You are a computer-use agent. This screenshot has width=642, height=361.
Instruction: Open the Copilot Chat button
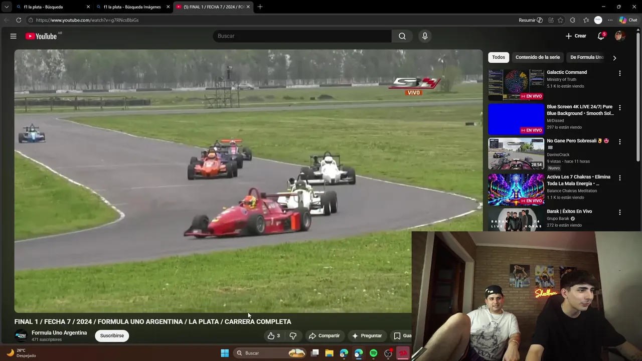[628, 20]
